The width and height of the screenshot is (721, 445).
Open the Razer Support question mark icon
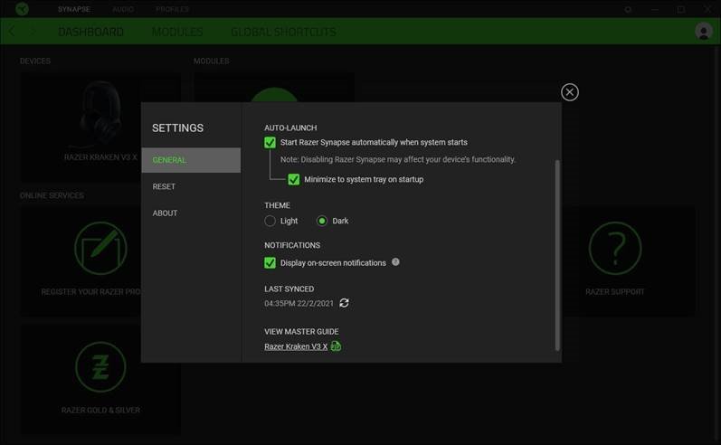pos(615,248)
